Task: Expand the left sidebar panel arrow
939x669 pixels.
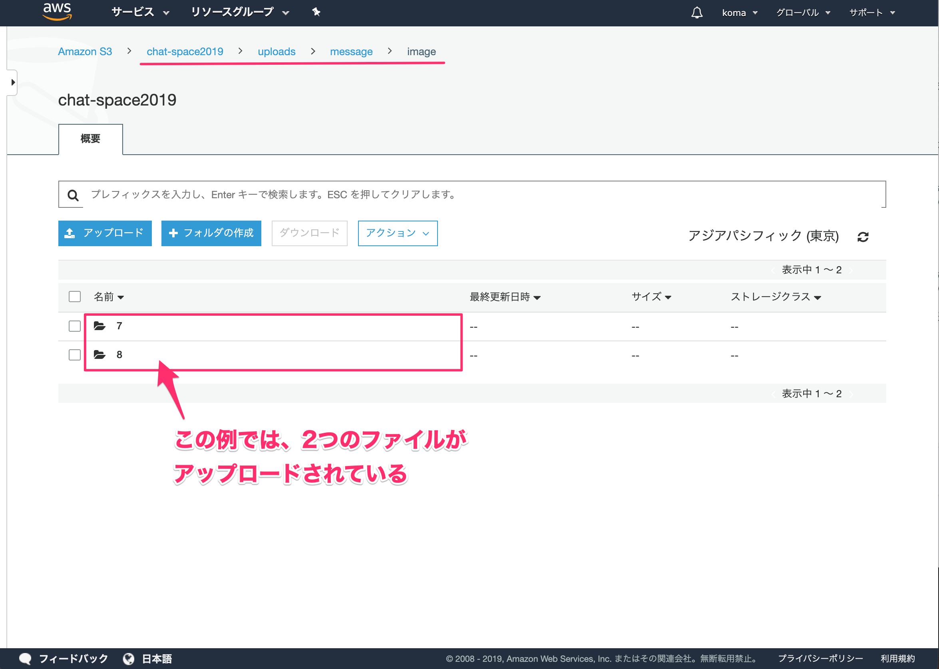Action: 13,82
